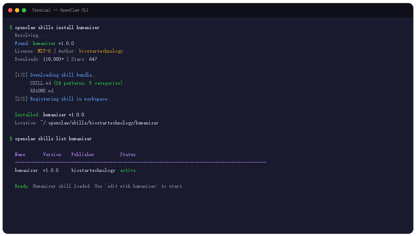This screenshot has height=236, width=416.
Task: Click the 'edit with humanizer' hint text
Action: tap(132, 186)
